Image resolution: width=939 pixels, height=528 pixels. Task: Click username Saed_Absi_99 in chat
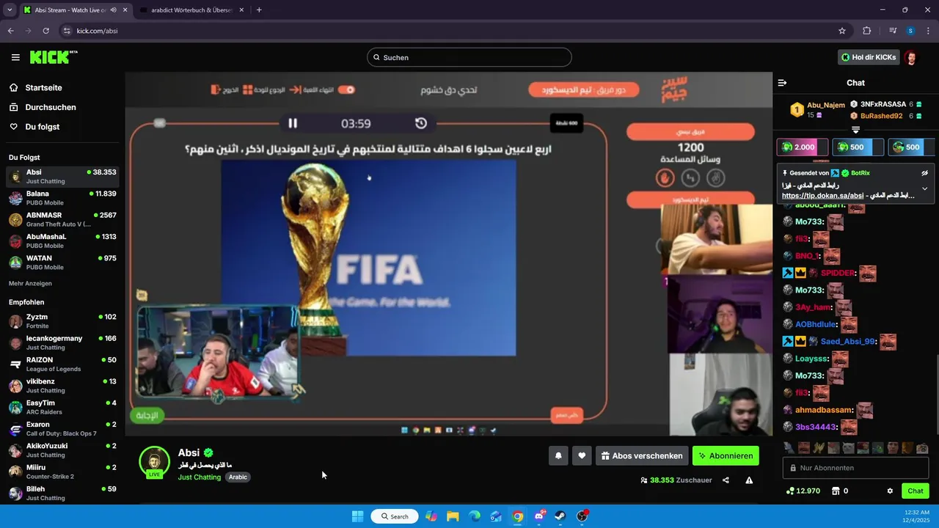(x=848, y=341)
